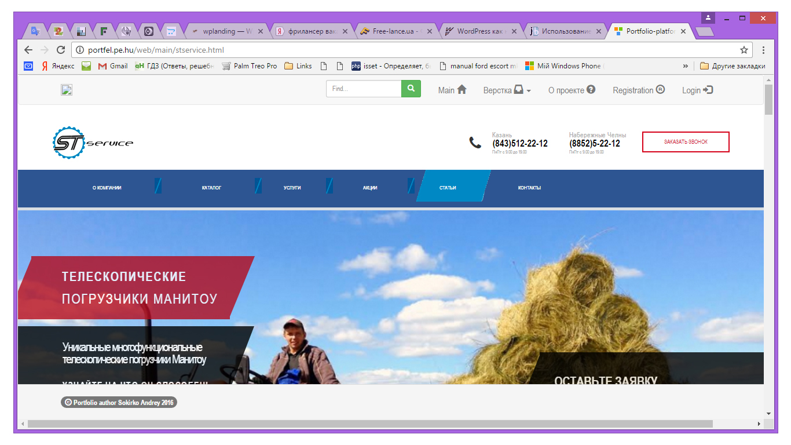Switch to the Использование tab
The width and height of the screenshot is (791, 445).
coord(566,31)
